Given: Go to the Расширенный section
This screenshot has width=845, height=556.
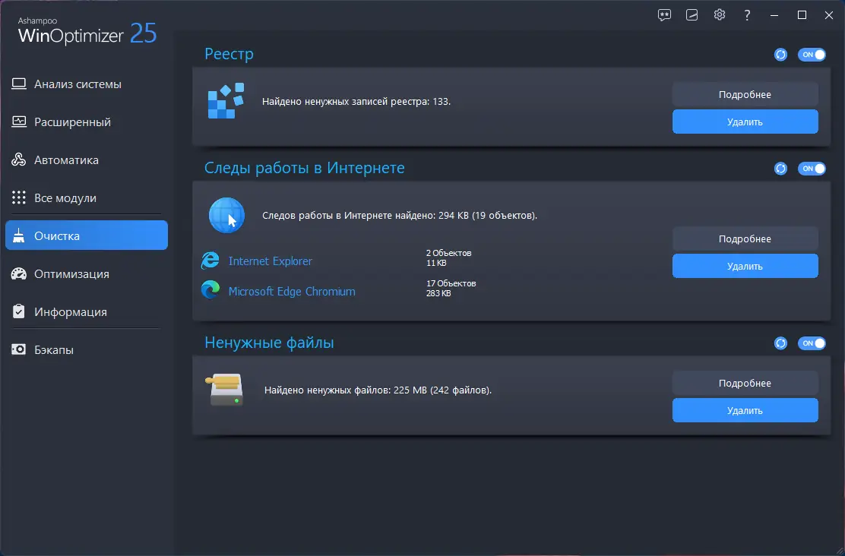Looking at the screenshot, I should pos(86,122).
